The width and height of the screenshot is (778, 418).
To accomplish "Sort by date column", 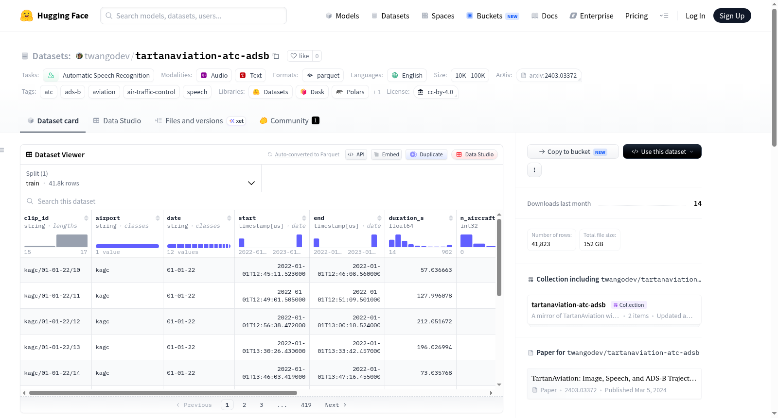I will [x=229, y=218].
